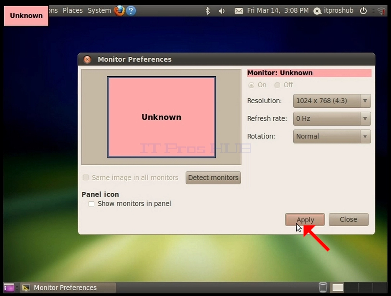
Task: Open the Help icon in top panel
Action: 131,11
